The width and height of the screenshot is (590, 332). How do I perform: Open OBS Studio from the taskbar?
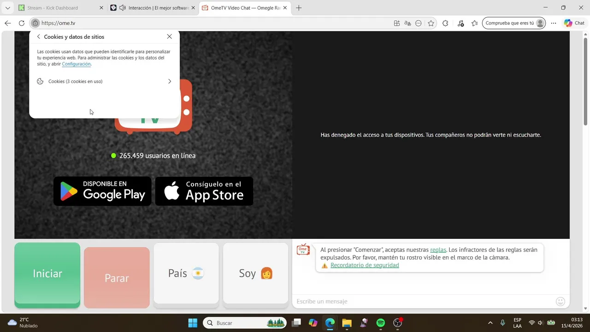[x=398, y=323]
